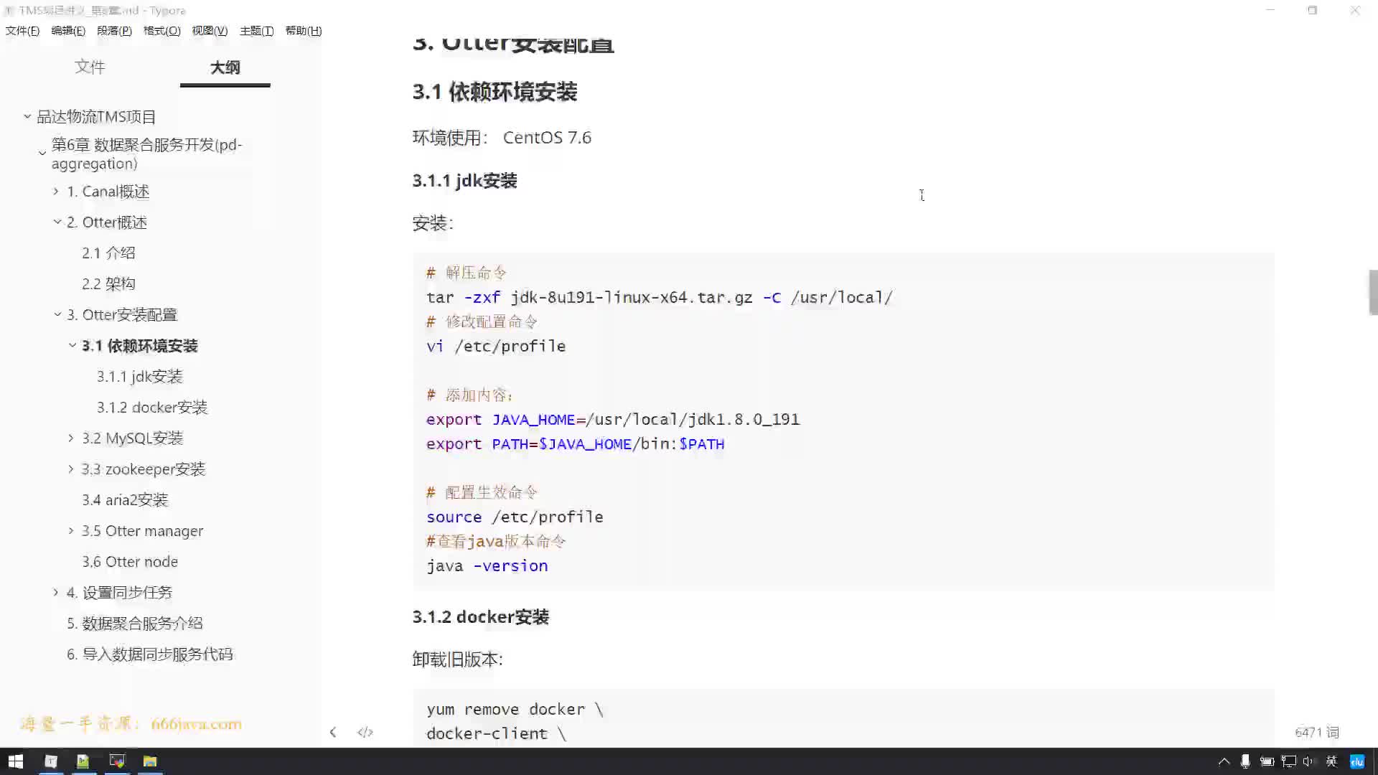This screenshot has height=775, width=1378.
Task: Place cursor in 'CentOS 7.6' text
Action: [x=547, y=137]
